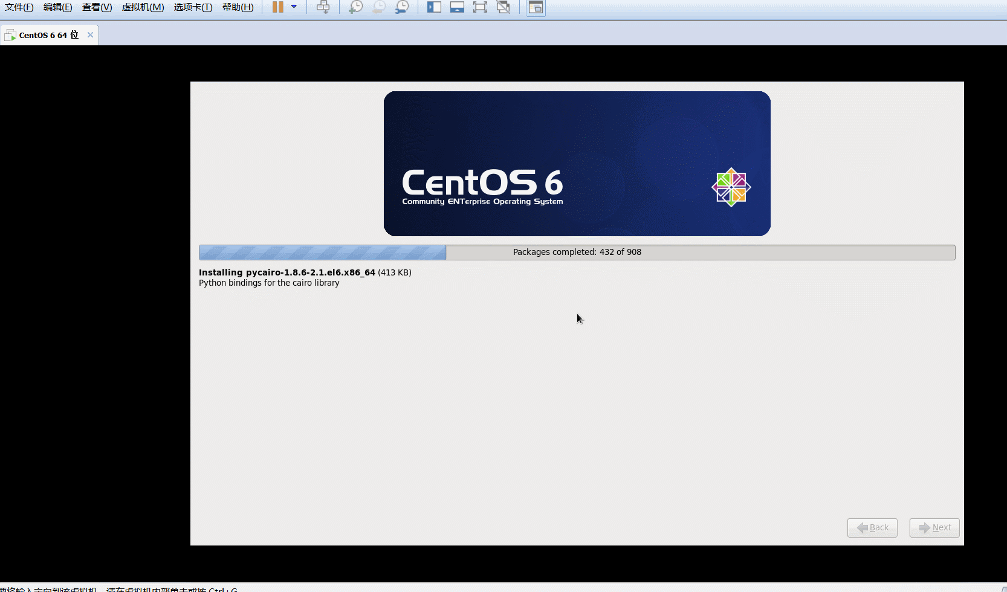Image resolution: width=1007 pixels, height=592 pixels.
Task: Open the 文件(F) menu
Action: 19,7
